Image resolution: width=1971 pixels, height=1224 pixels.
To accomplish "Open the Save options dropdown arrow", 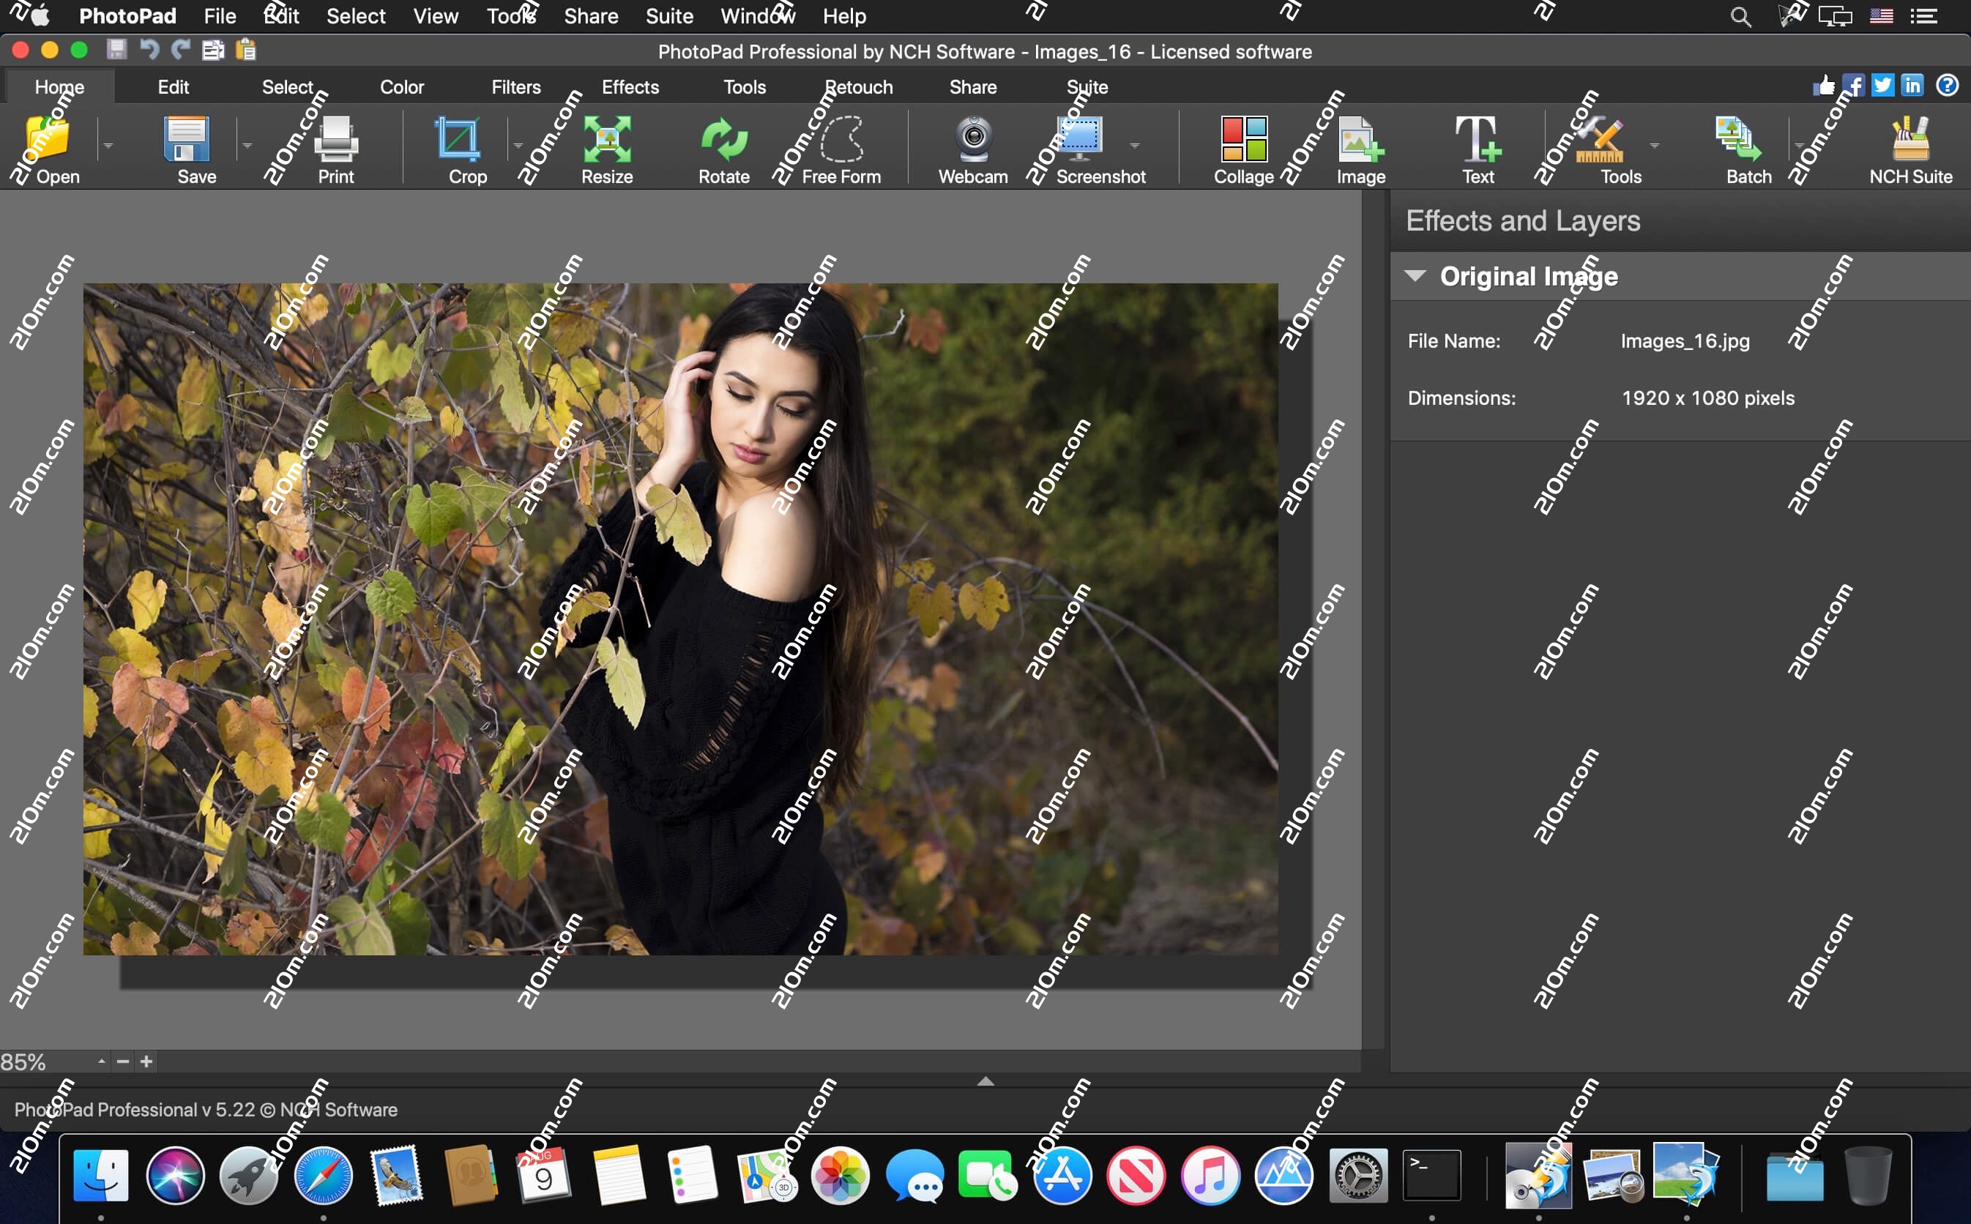I will click(x=247, y=146).
